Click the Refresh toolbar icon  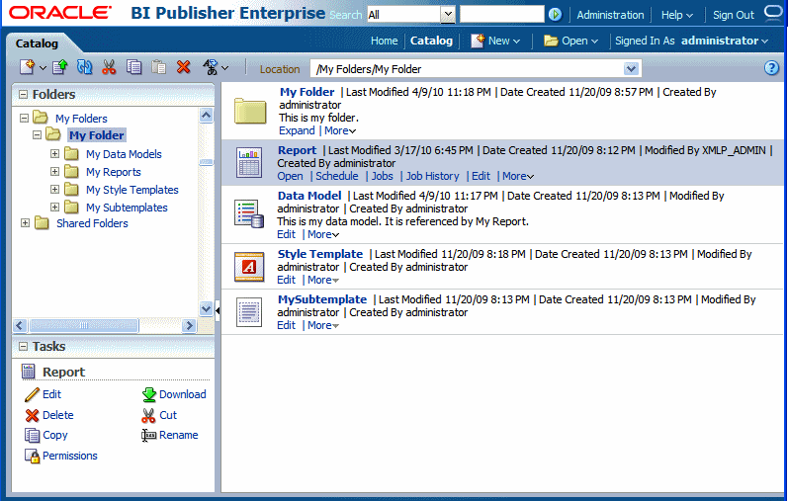84,67
